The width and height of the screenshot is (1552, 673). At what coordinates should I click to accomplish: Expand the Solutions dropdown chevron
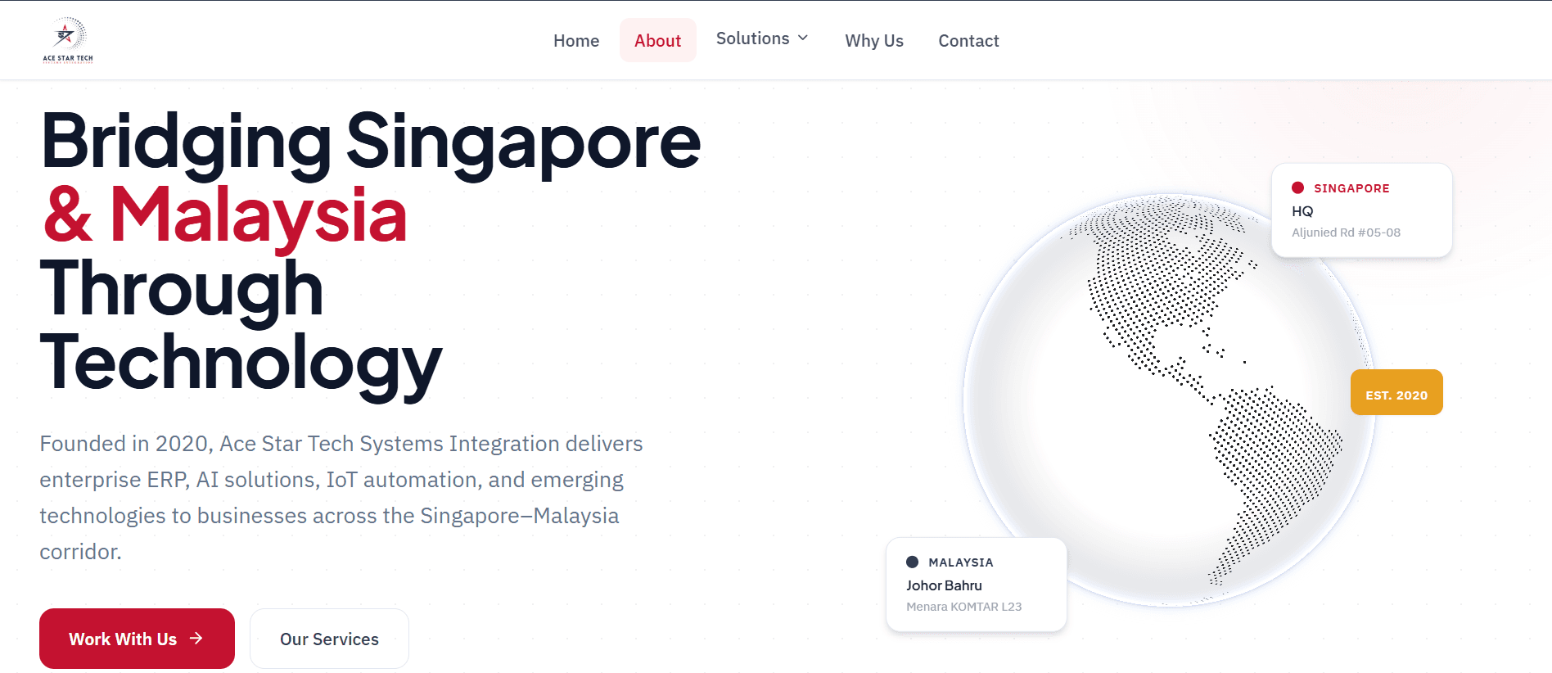coord(803,38)
